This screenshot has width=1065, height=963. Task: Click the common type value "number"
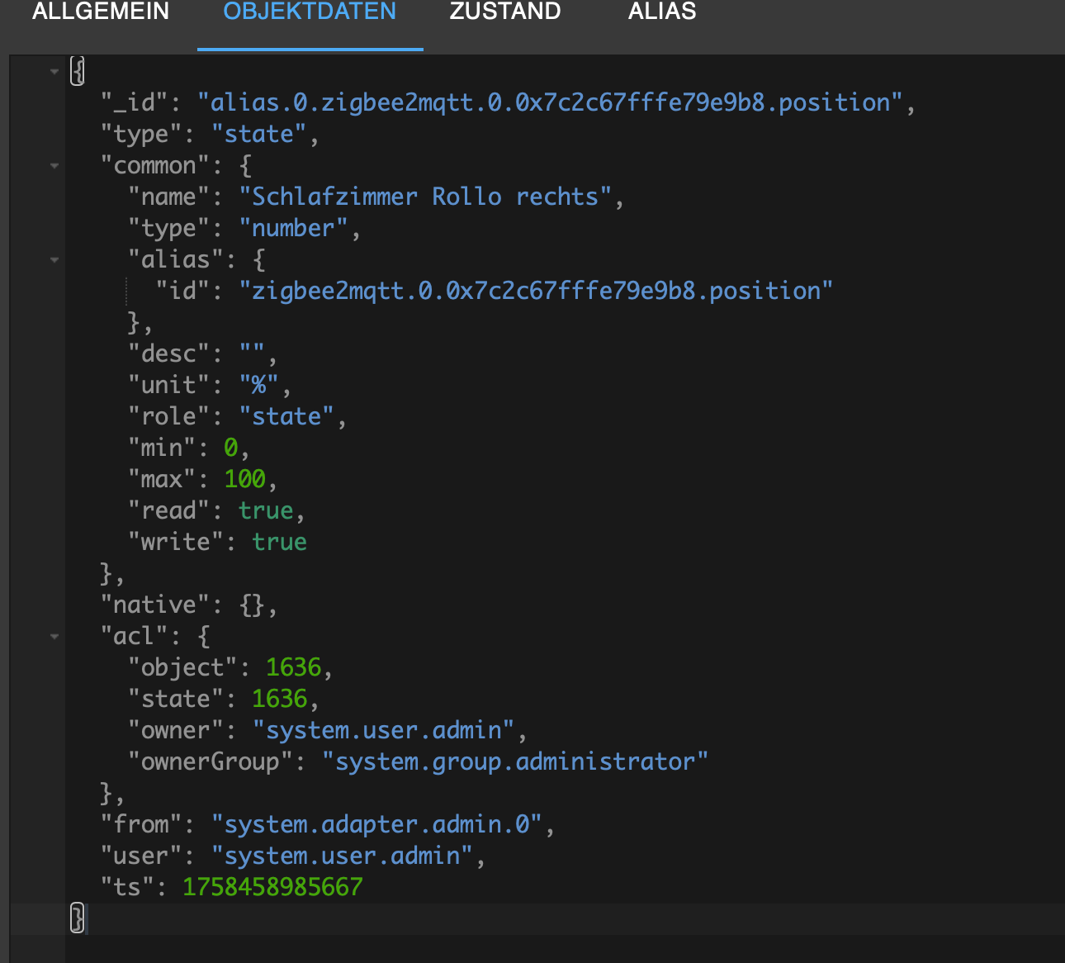[x=293, y=228]
